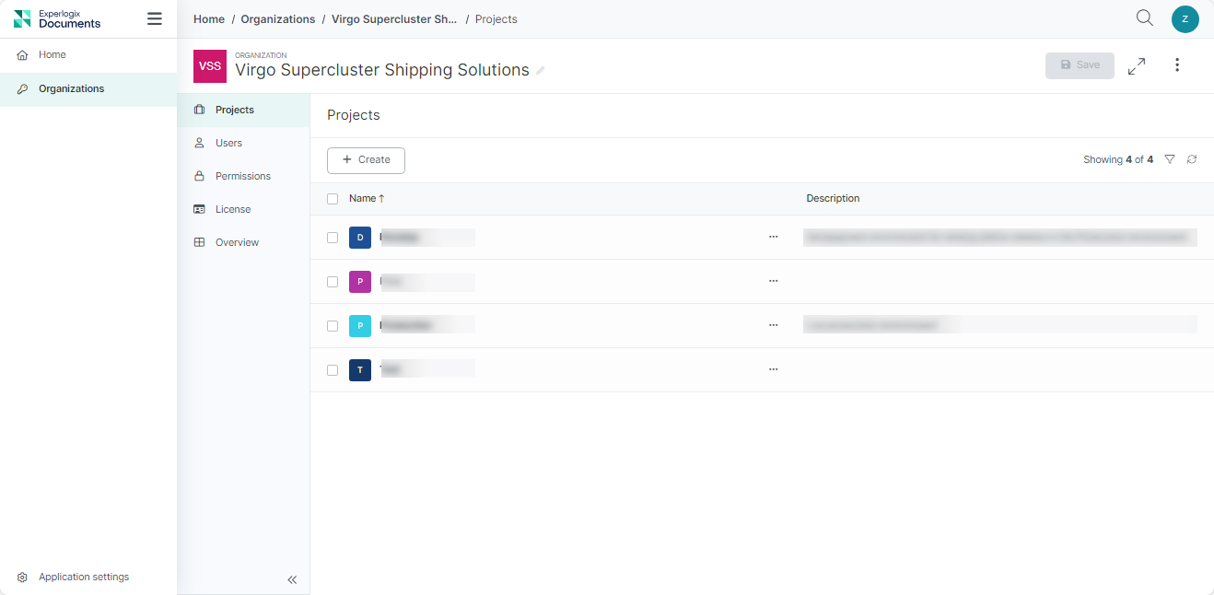The width and height of the screenshot is (1214, 595).
Task: Open the Overview tab
Action: point(243,242)
